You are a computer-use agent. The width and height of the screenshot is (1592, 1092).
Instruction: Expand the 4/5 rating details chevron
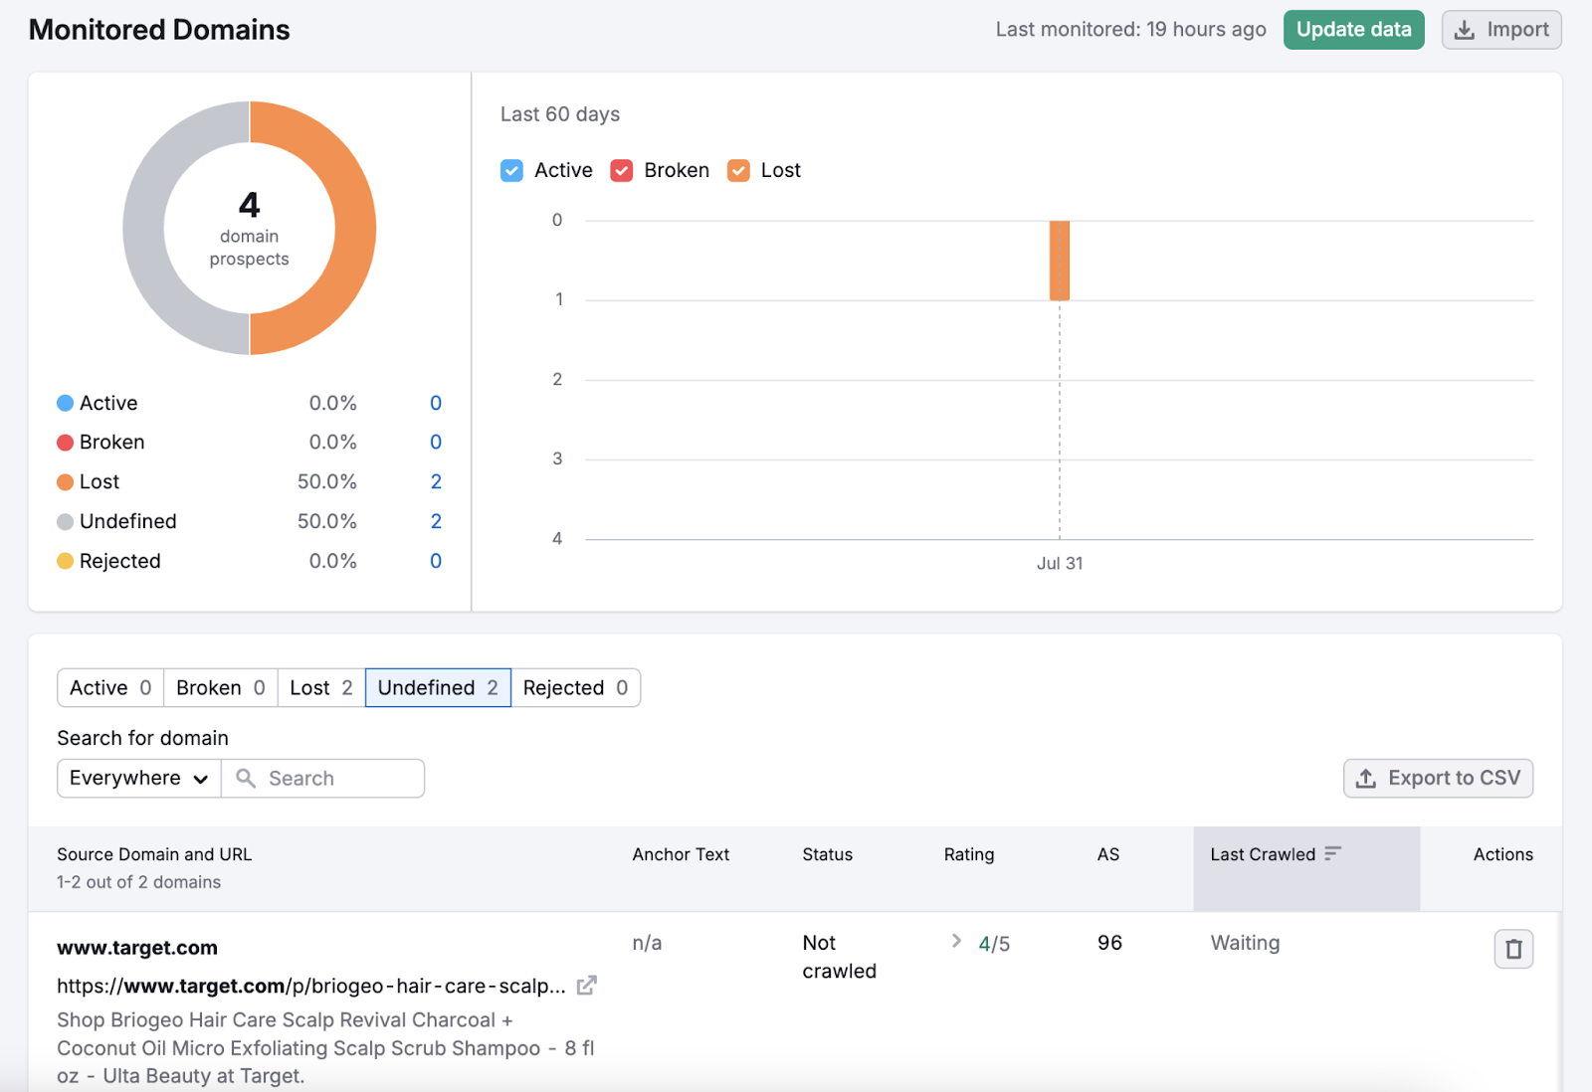[956, 941]
